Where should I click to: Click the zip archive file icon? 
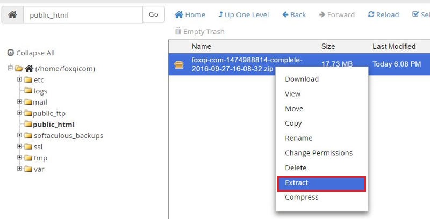179,64
